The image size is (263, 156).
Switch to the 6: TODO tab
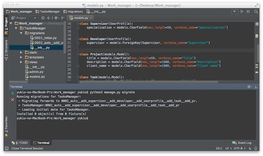[x=20, y=143]
